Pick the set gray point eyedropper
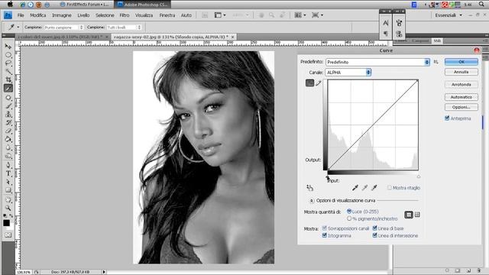 tap(364, 187)
